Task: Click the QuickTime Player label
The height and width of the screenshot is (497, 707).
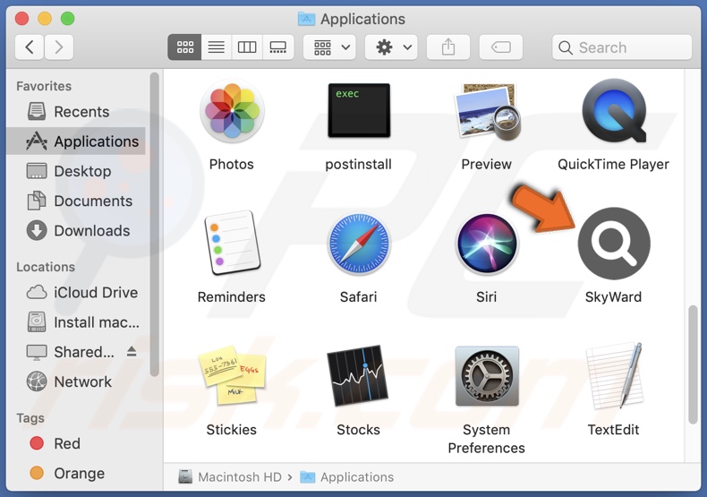Action: (613, 164)
